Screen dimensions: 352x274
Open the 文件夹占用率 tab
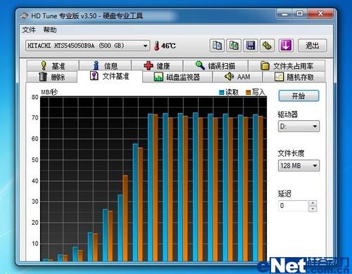point(287,66)
